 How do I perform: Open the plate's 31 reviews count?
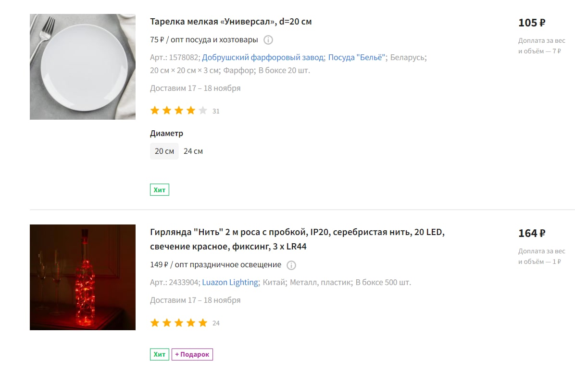216,111
